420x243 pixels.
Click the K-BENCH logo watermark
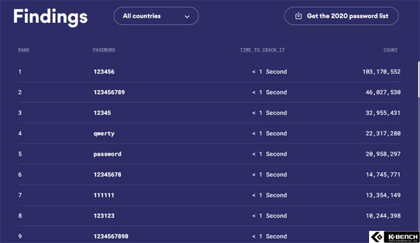(395, 237)
